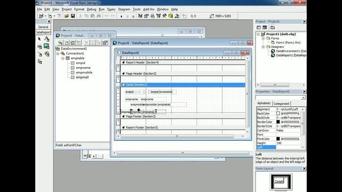Open the Properties Window toolbar icon
Image resolution: width=342 pixels, height=192 pixels.
146,16
